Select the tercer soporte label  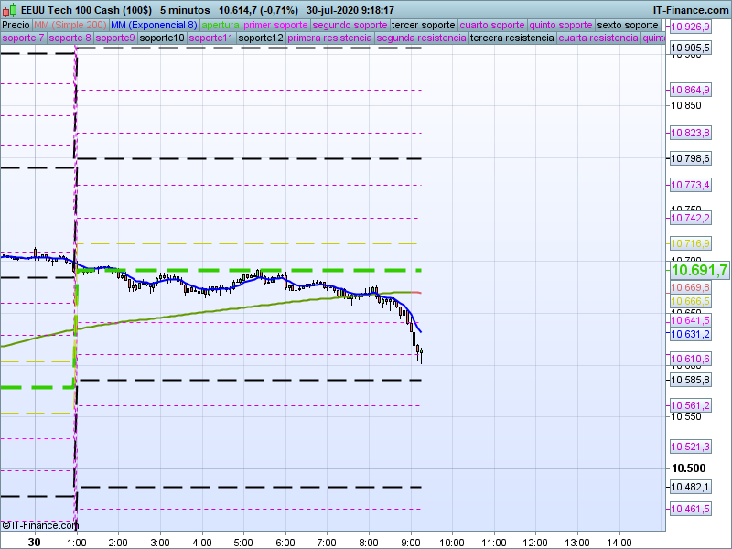pyautogui.click(x=423, y=25)
